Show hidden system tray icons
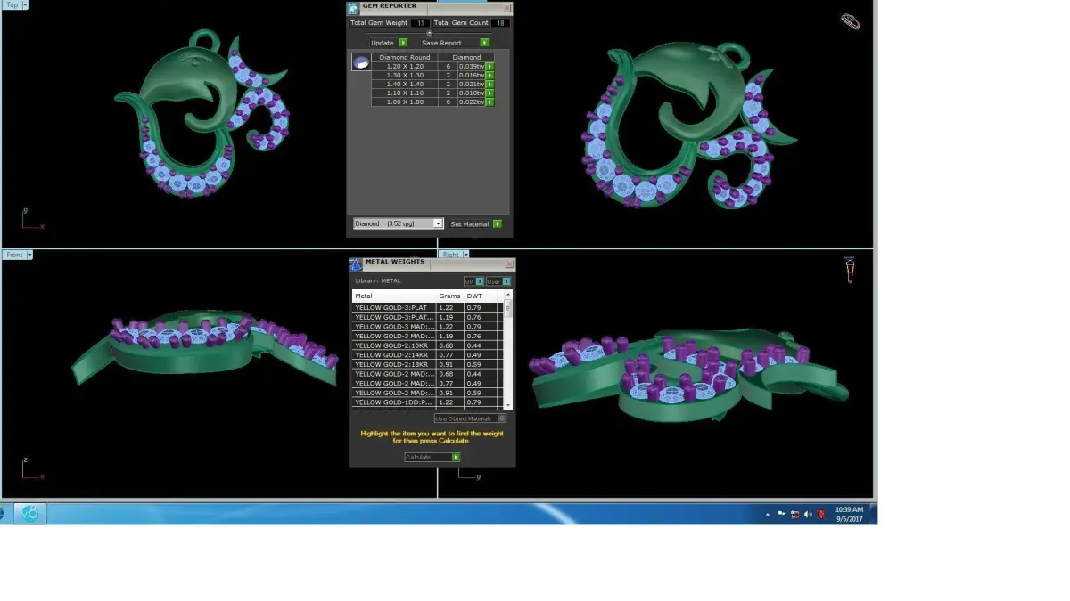This screenshot has height=601, width=1070. click(x=768, y=514)
